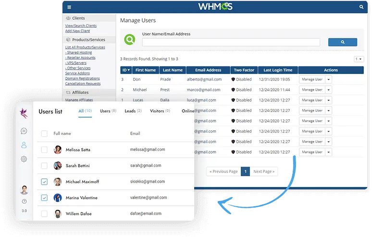Viewport: 372px width, 237px height.
Task: Open the chat messages icon in sidebar
Action: (x=24, y=131)
